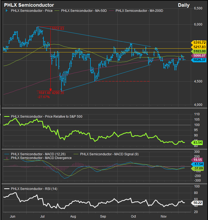Click the red -1641.48 drop annotation
Screen dimensions: 208x220
tap(44, 93)
